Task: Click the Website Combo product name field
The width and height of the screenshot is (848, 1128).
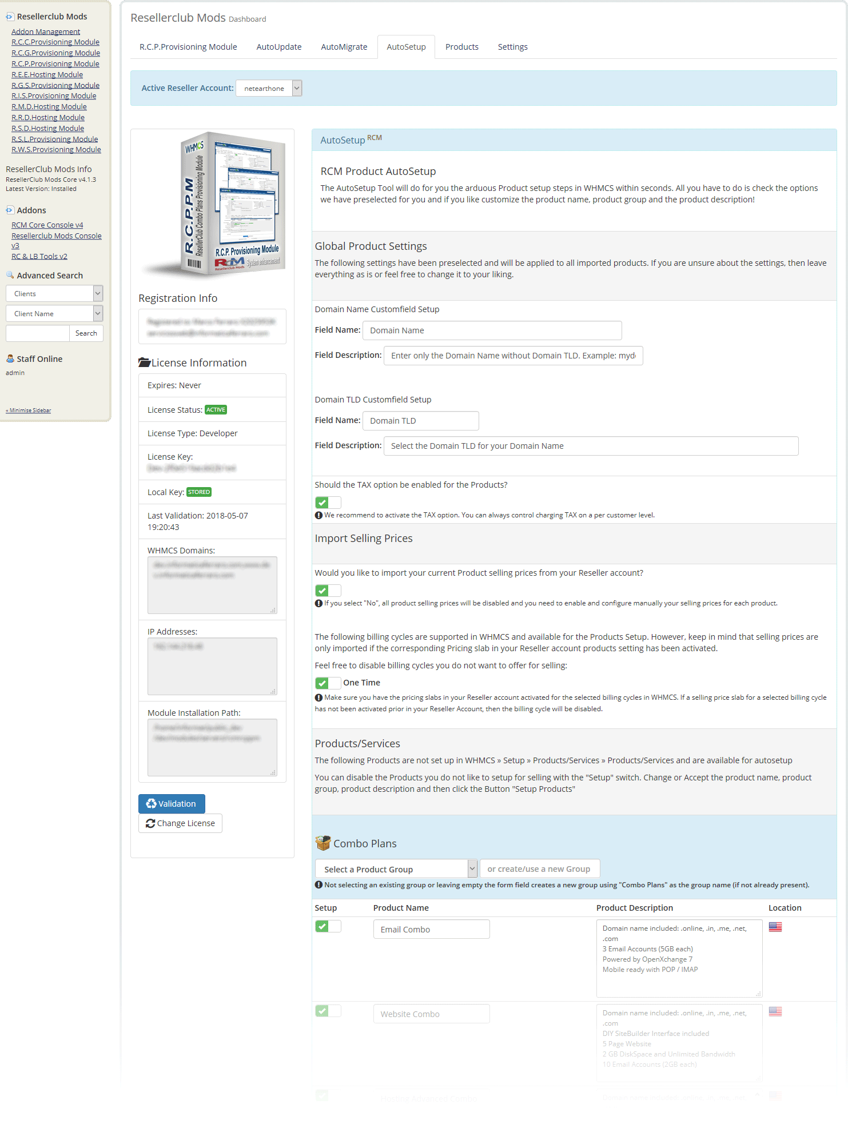Action: [x=432, y=1014]
